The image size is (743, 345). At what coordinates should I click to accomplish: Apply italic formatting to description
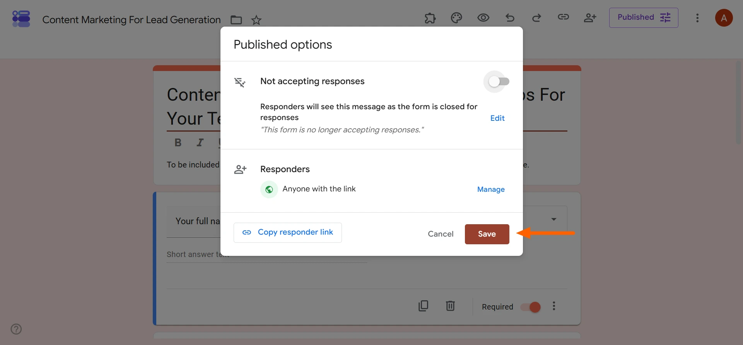tap(200, 143)
